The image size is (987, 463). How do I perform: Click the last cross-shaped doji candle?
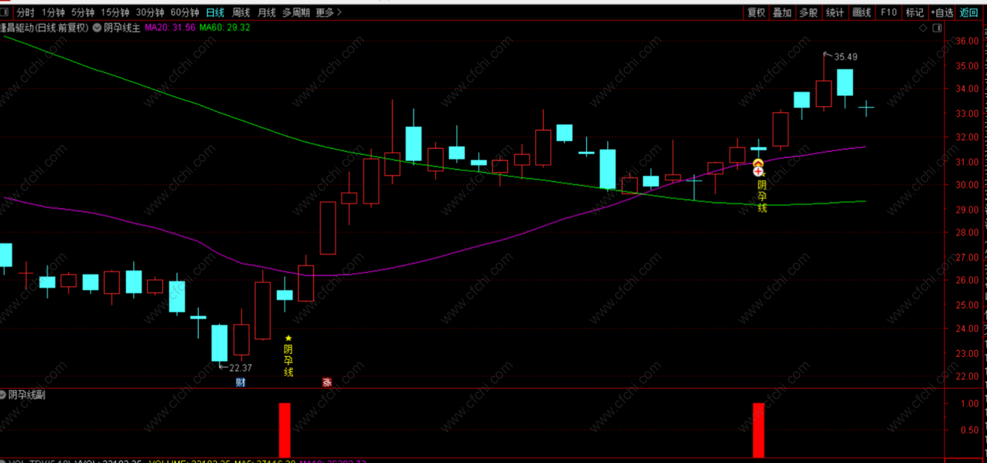coord(866,108)
